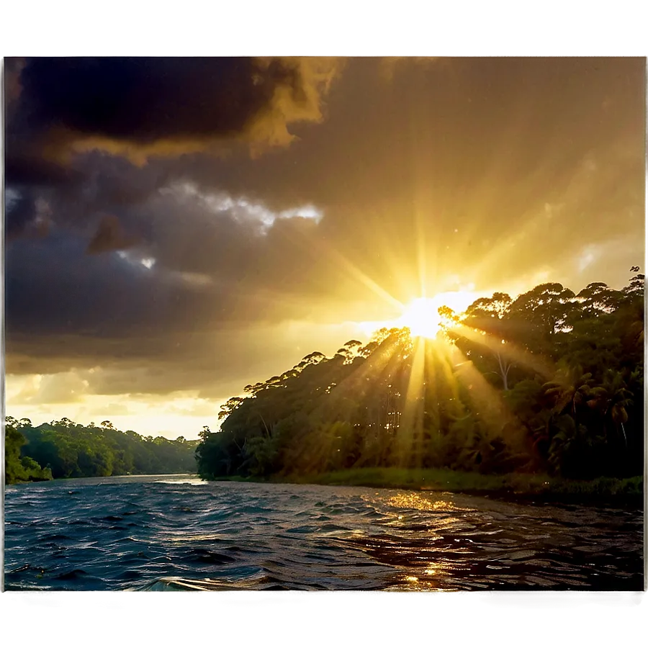This screenshot has height=648, width=648.
Task: Click the palm trees on the right bank
Action: click(590, 403)
